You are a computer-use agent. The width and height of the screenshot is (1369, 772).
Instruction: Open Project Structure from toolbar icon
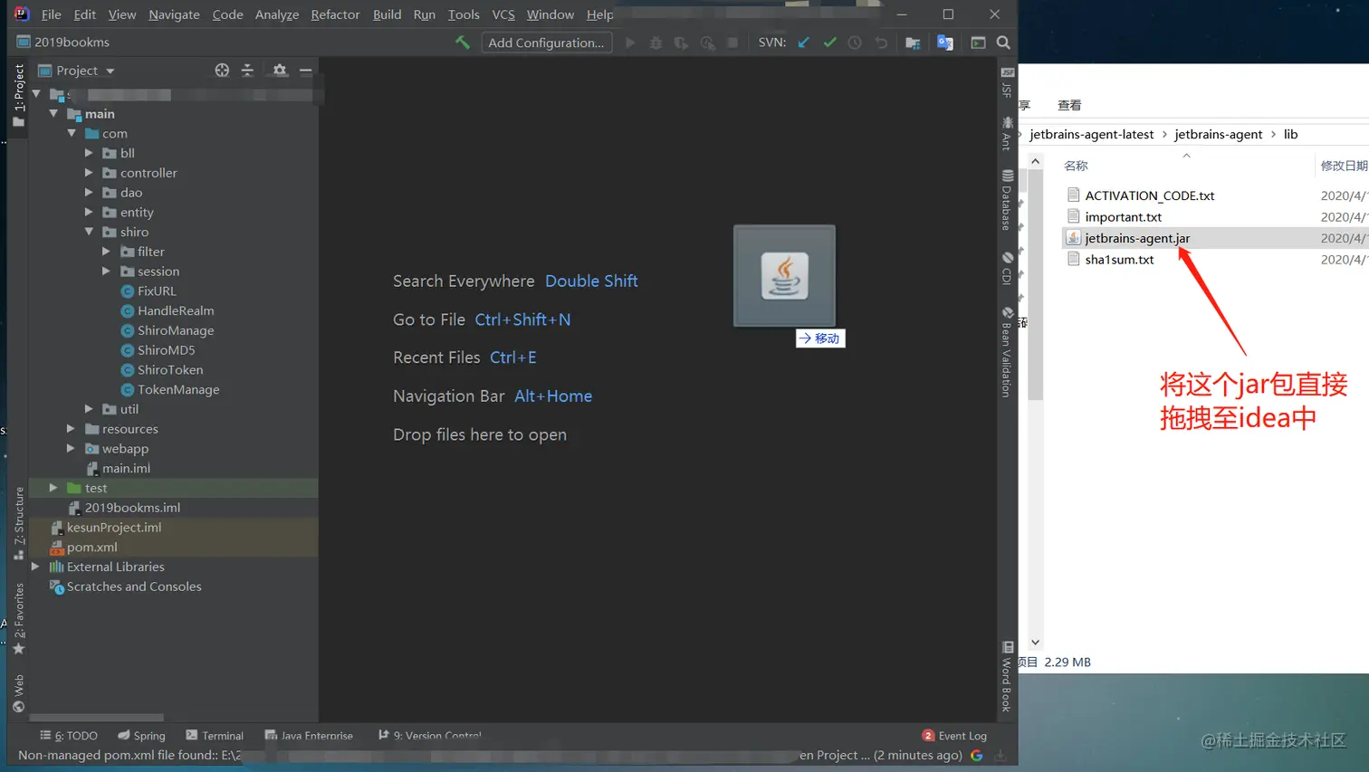pyautogui.click(x=913, y=43)
